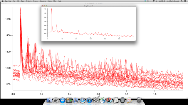
Task: Open the Notification Center list icon
Action: tap(185, 1)
